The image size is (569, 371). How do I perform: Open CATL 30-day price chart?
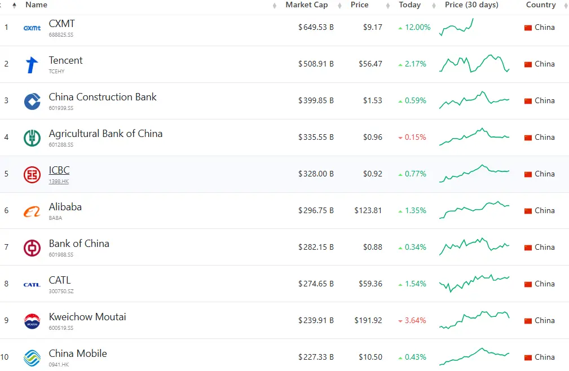[474, 283]
